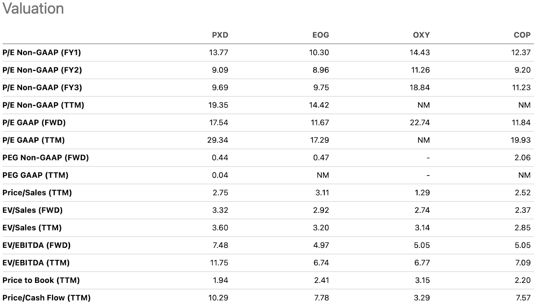
Task: Click the P/E Non-GAAP (FY2) row label
Action: [42, 70]
